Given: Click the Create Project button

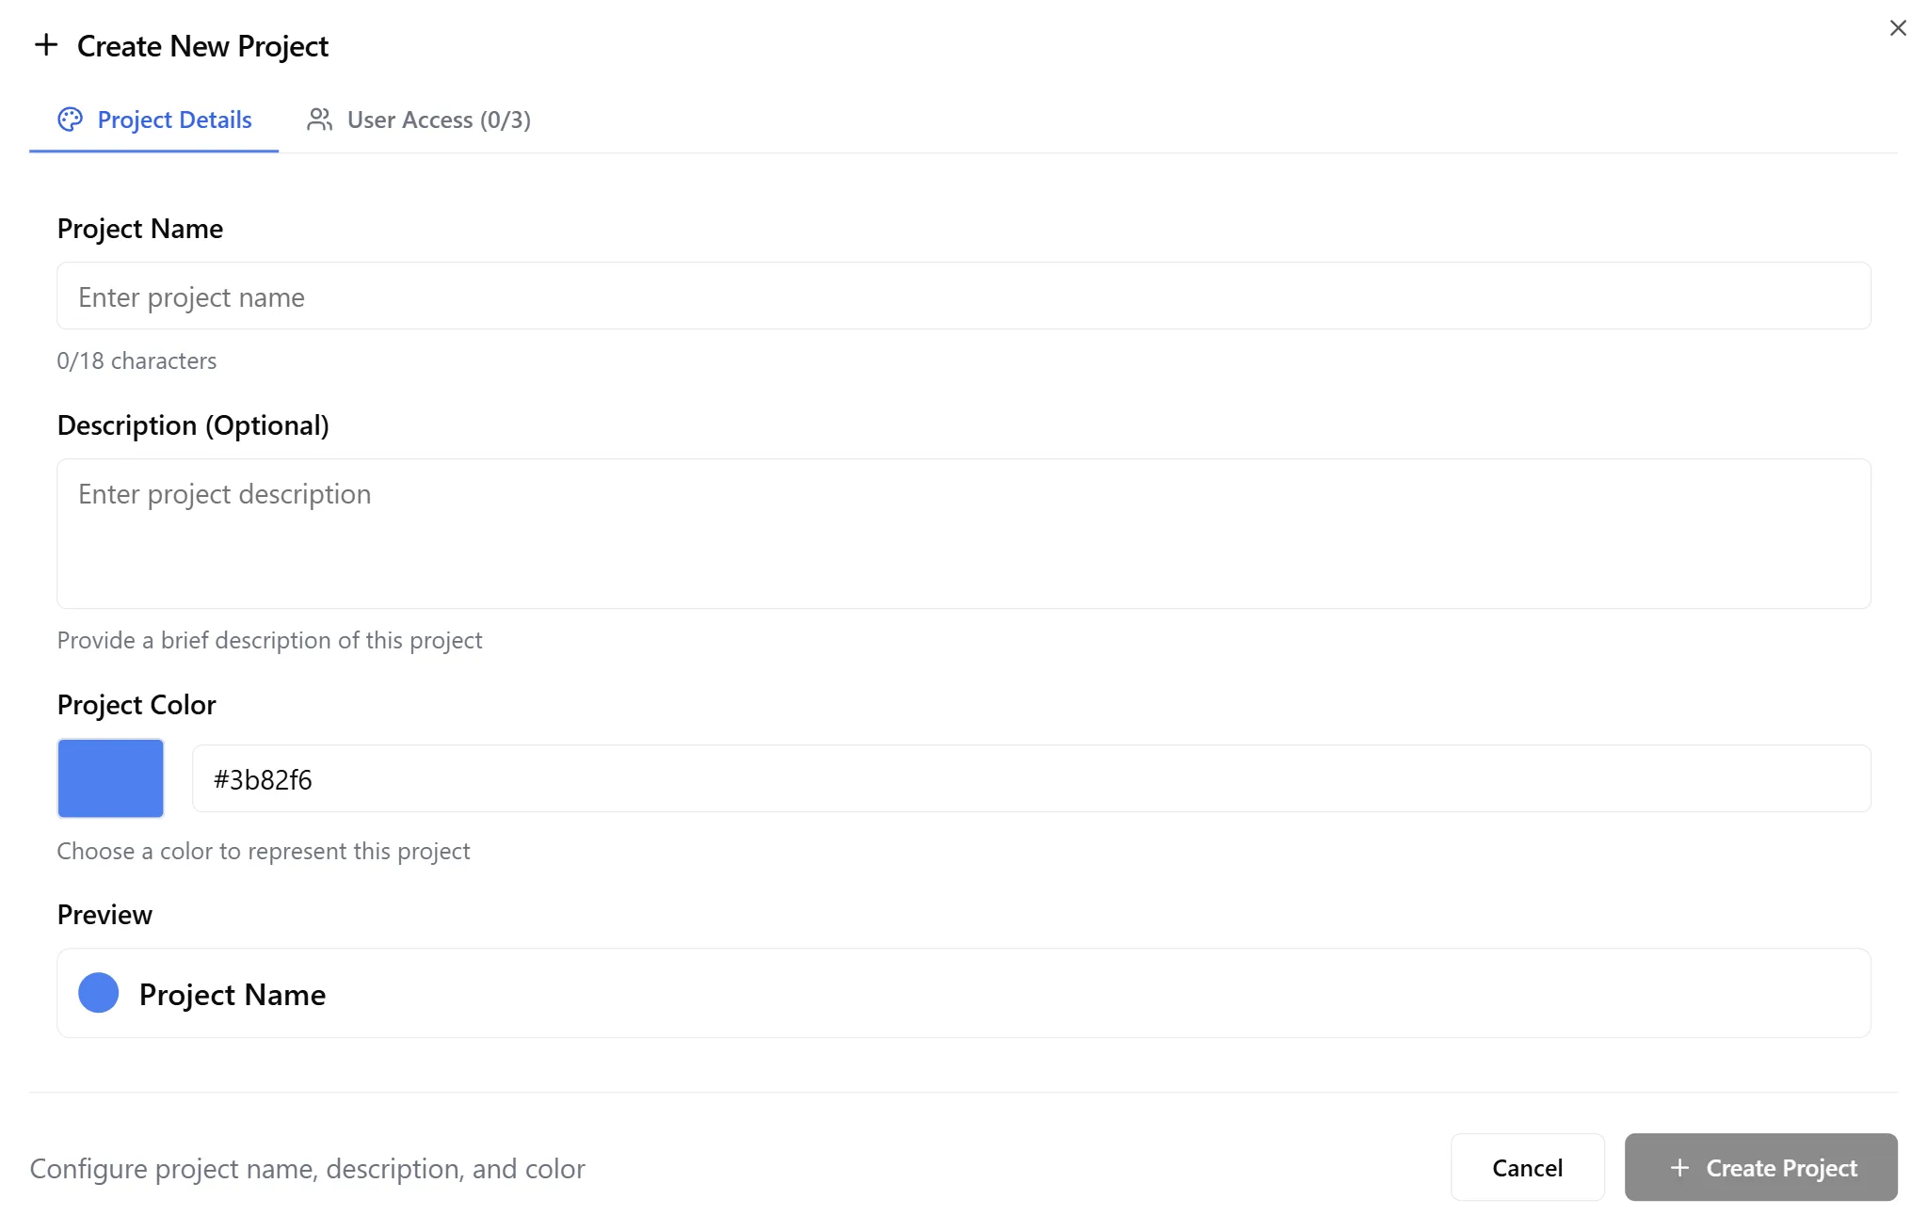Looking at the screenshot, I should [x=1759, y=1167].
